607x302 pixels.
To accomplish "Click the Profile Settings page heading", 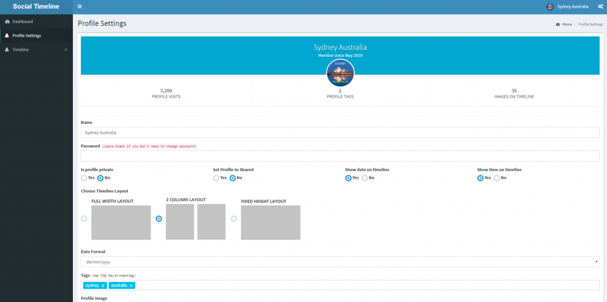I will click(102, 24).
